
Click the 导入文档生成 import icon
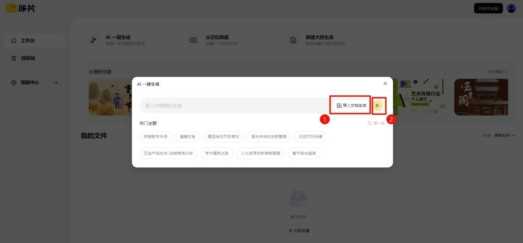(x=339, y=105)
